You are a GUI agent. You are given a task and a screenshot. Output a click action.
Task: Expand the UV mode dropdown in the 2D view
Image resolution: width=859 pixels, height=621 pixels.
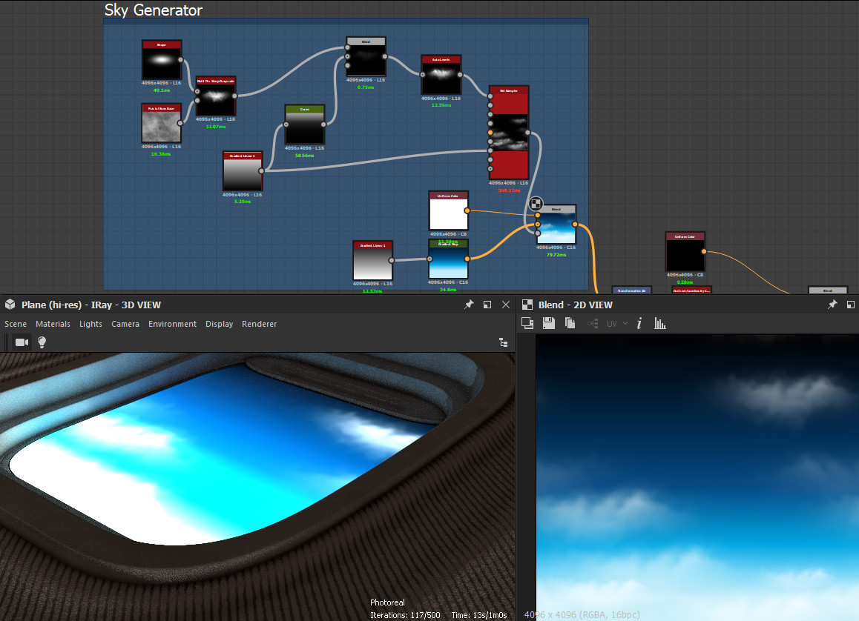tap(625, 323)
